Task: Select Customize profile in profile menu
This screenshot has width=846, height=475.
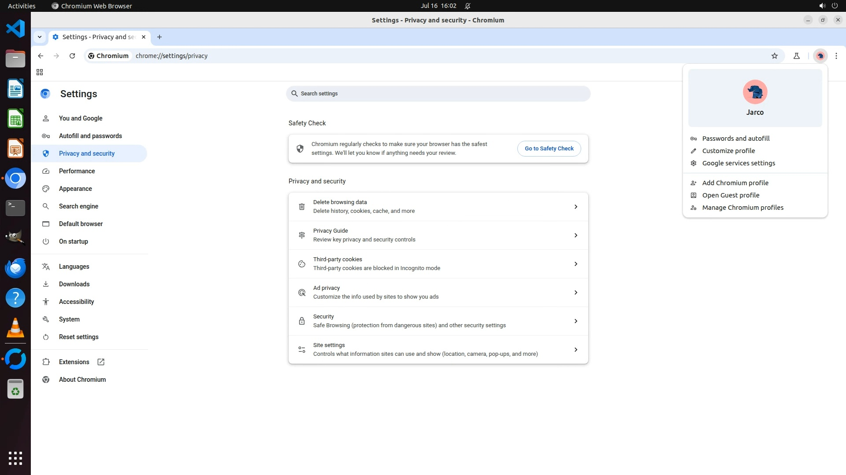Action: [x=728, y=151]
